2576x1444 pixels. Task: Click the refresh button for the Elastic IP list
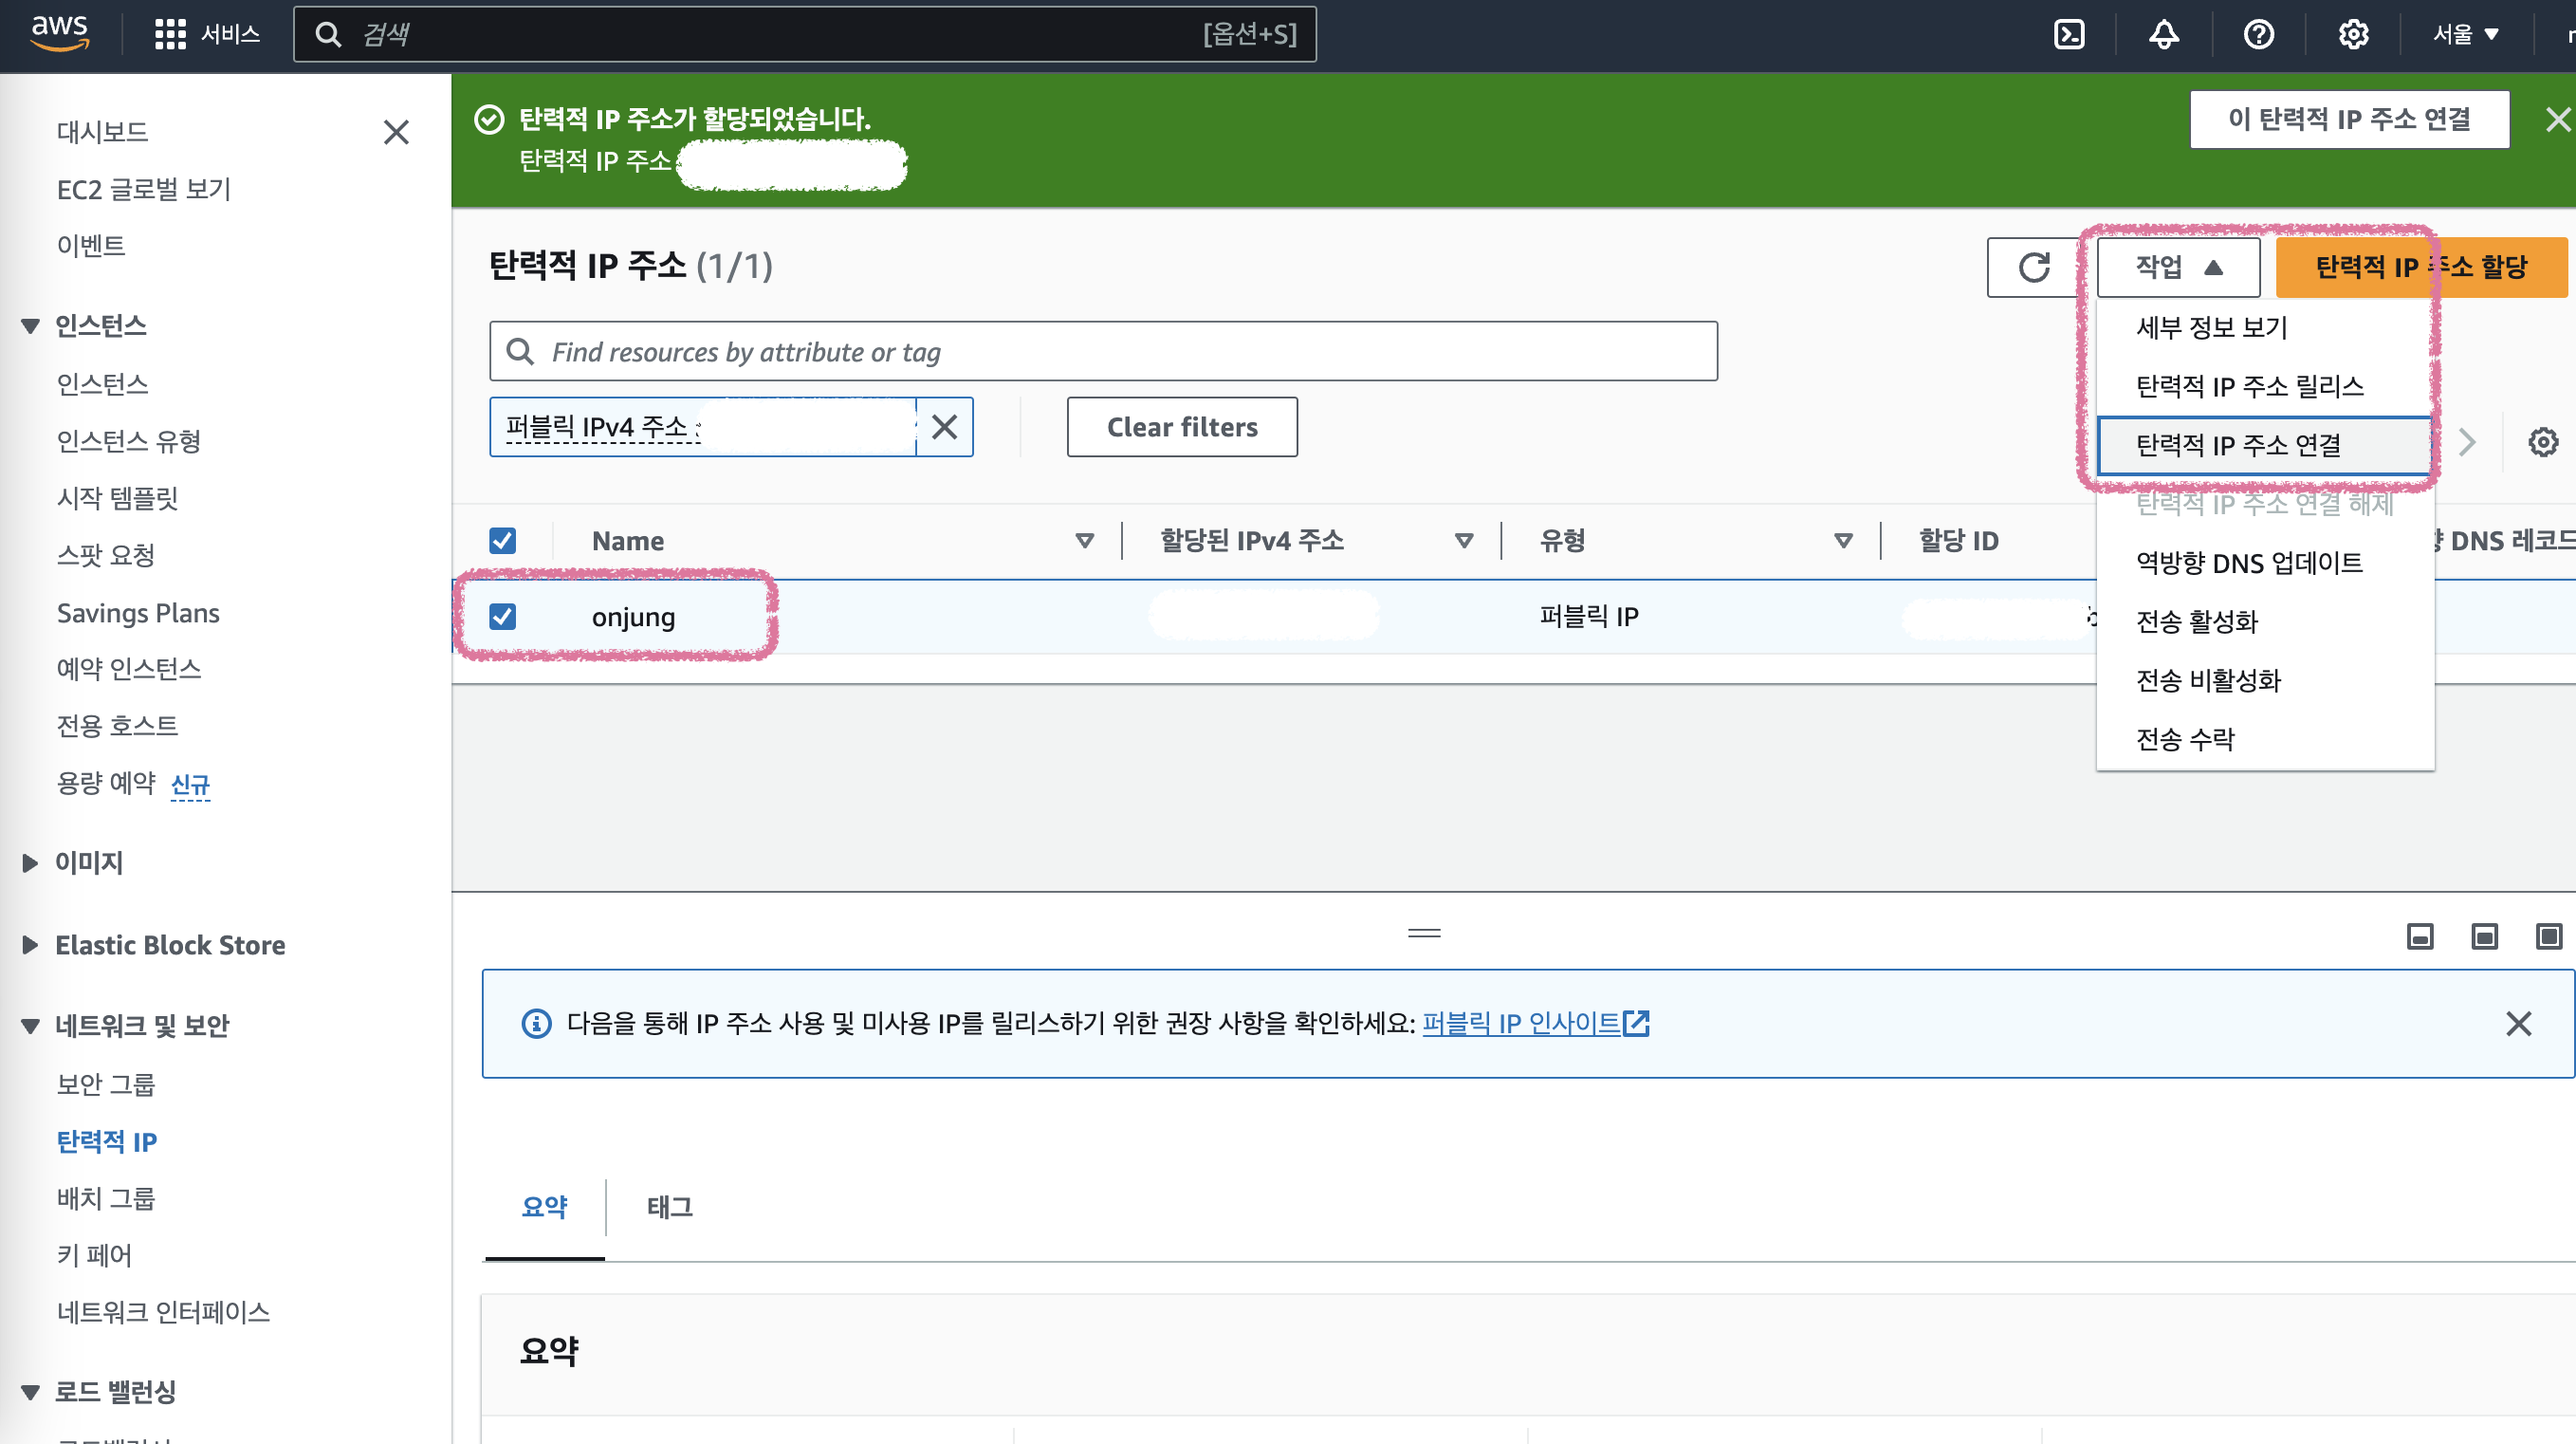2034,267
